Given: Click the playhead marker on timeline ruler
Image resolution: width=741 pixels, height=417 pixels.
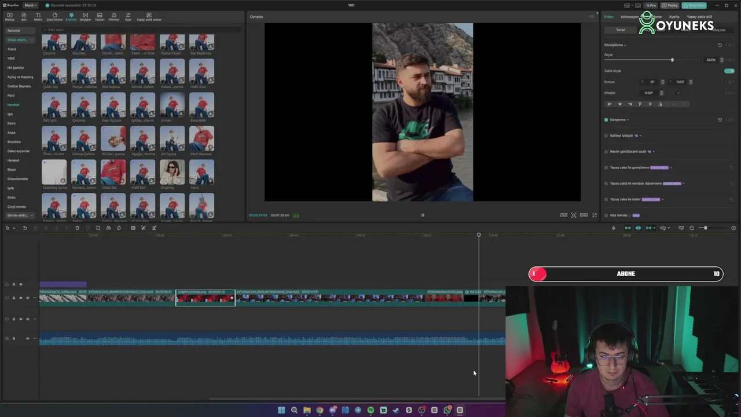Looking at the screenshot, I should [479, 235].
